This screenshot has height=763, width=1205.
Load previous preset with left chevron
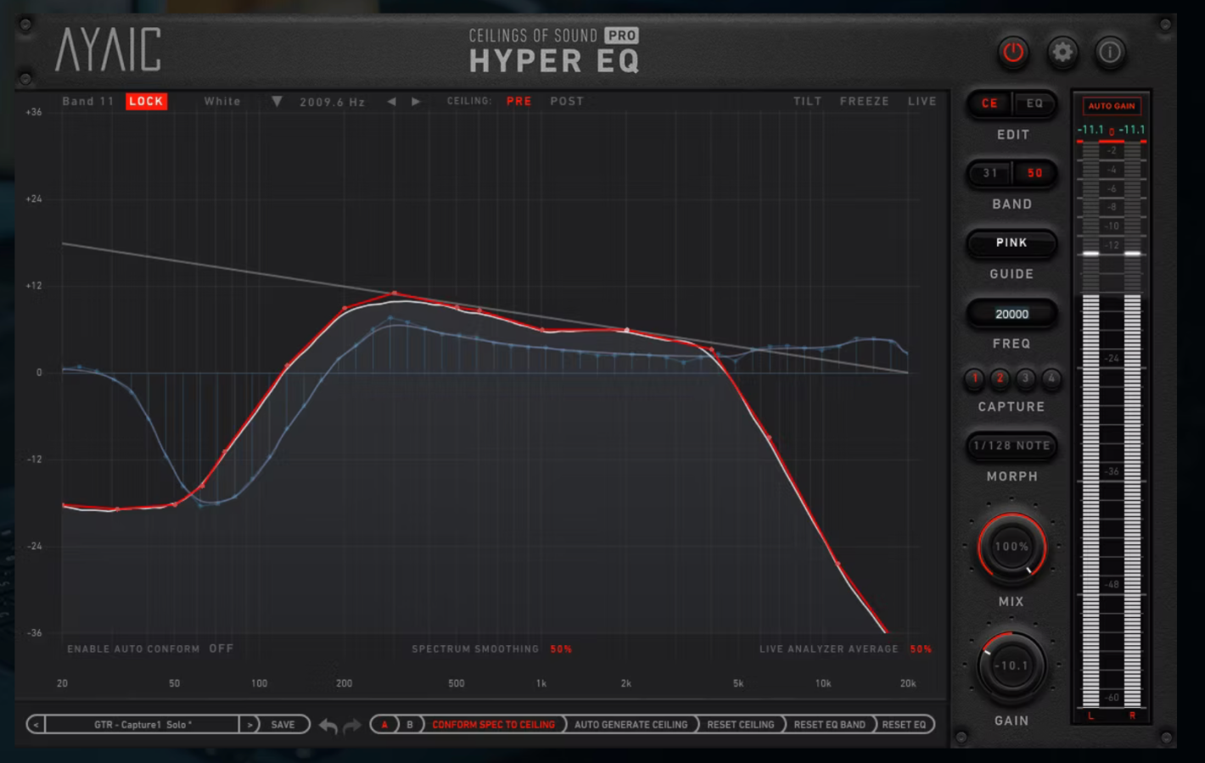36,725
